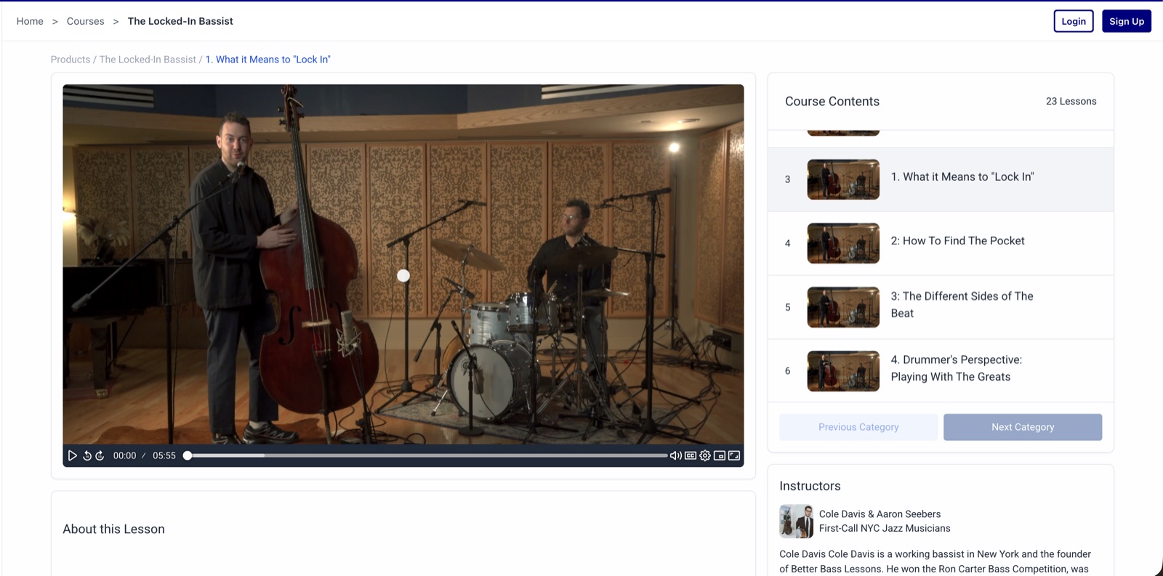Open lesson 2: How To Find The Pocket
This screenshot has height=576, width=1163.
(941, 243)
